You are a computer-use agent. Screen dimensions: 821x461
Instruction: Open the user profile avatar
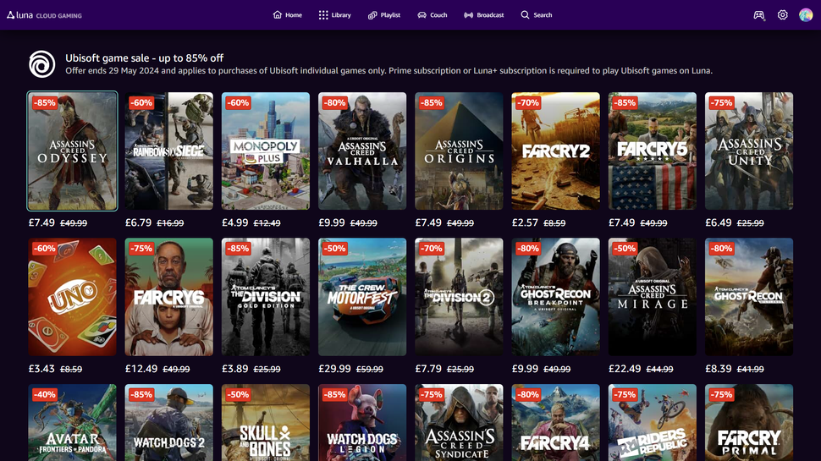[x=805, y=15]
